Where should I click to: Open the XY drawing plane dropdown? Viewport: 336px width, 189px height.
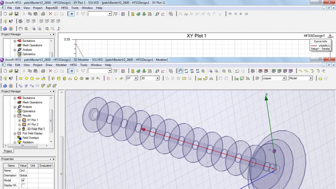pyautogui.click(x=136, y=78)
